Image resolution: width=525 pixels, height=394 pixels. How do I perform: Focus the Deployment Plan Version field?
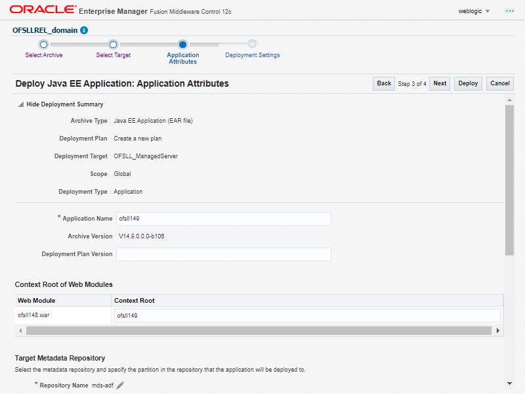tap(224, 254)
